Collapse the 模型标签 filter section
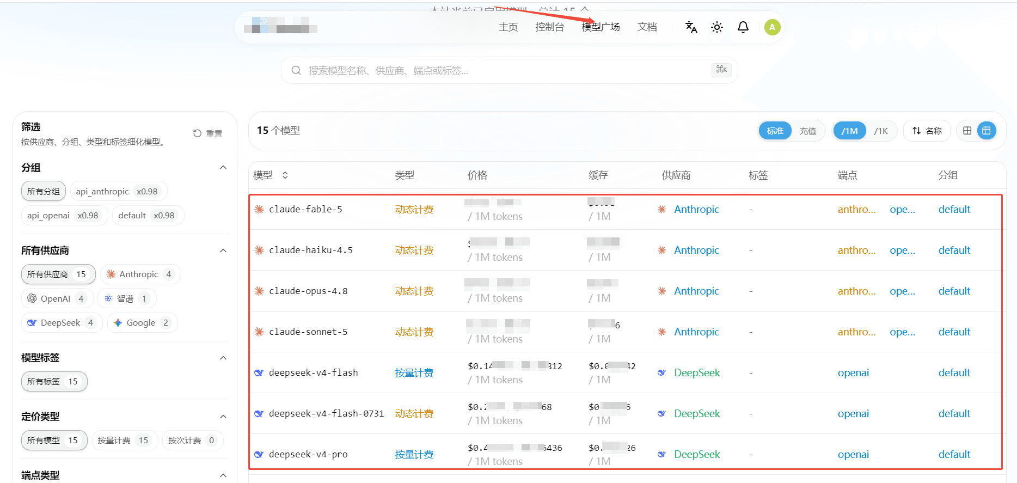 click(x=223, y=358)
